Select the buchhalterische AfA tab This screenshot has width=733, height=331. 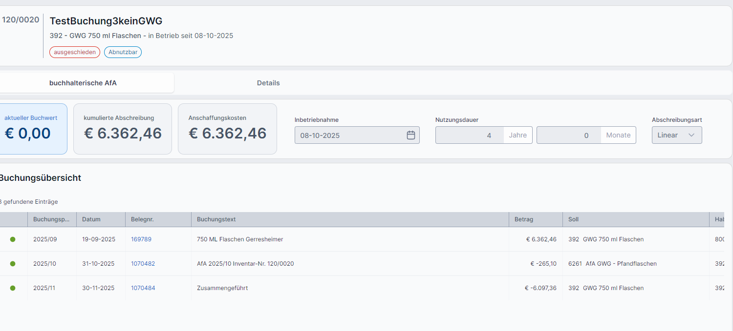83,83
